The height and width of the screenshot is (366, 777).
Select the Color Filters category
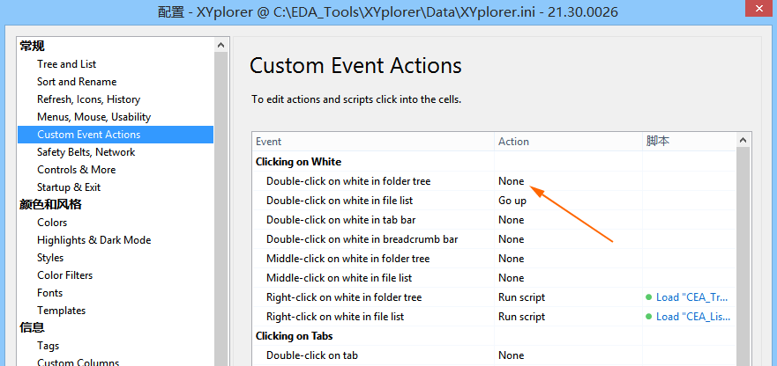coord(64,275)
